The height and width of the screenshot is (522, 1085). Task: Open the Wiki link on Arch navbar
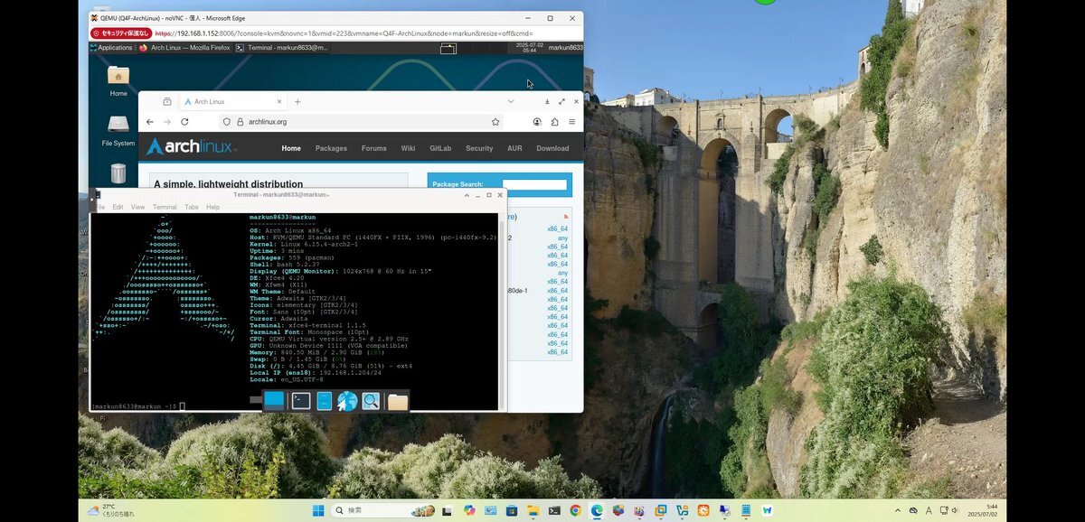click(x=408, y=148)
